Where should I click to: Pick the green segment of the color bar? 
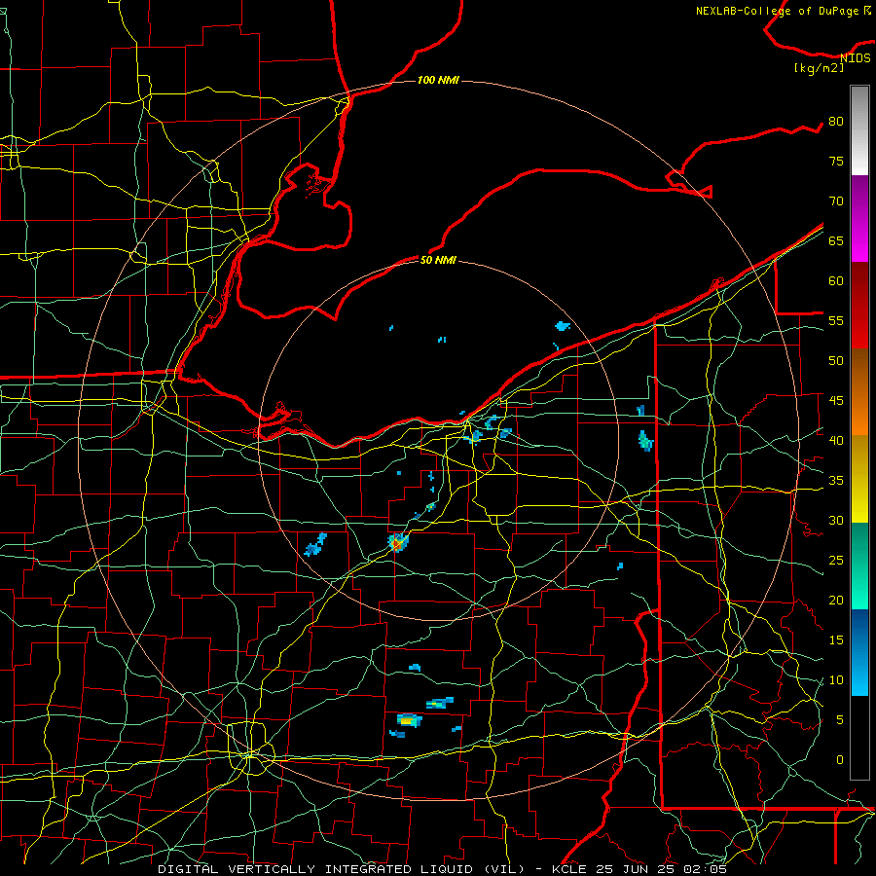coord(859,566)
